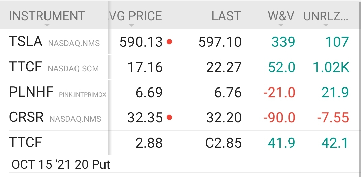Tap TSLA last price 597.10
The height and width of the screenshot is (177, 361).
(220, 42)
